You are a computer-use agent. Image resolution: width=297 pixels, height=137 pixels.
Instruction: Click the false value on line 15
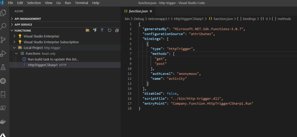coord(172,93)
